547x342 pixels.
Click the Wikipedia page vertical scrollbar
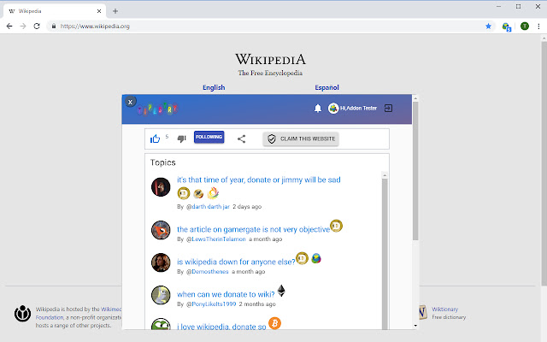click(544, 164)
